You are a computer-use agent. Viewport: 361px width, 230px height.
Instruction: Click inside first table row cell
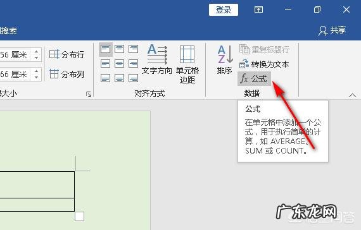37,185
